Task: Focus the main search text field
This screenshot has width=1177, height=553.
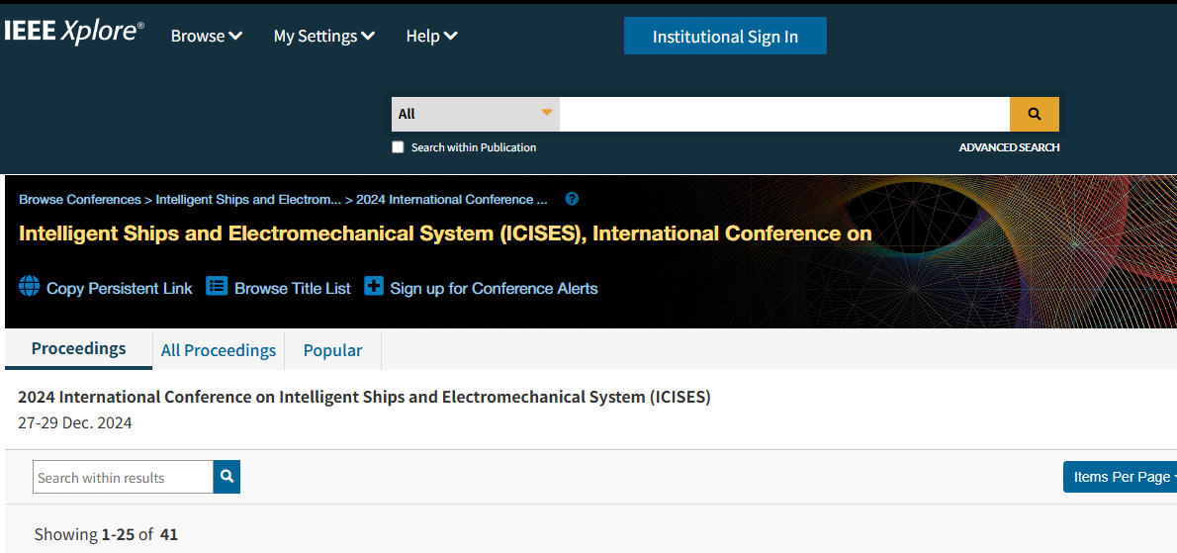Action: point(784,114)
